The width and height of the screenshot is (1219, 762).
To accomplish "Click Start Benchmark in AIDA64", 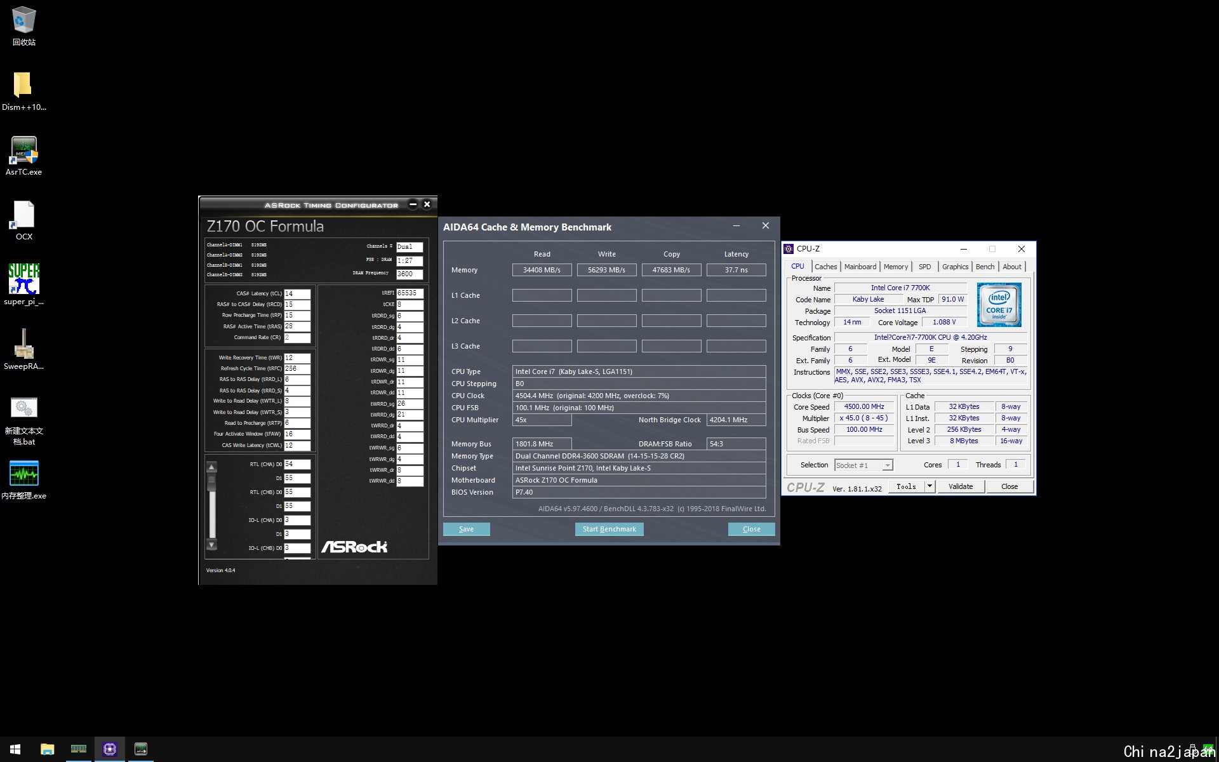I will (609, 529).
